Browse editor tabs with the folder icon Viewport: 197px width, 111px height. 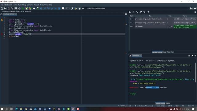(2, 14)
